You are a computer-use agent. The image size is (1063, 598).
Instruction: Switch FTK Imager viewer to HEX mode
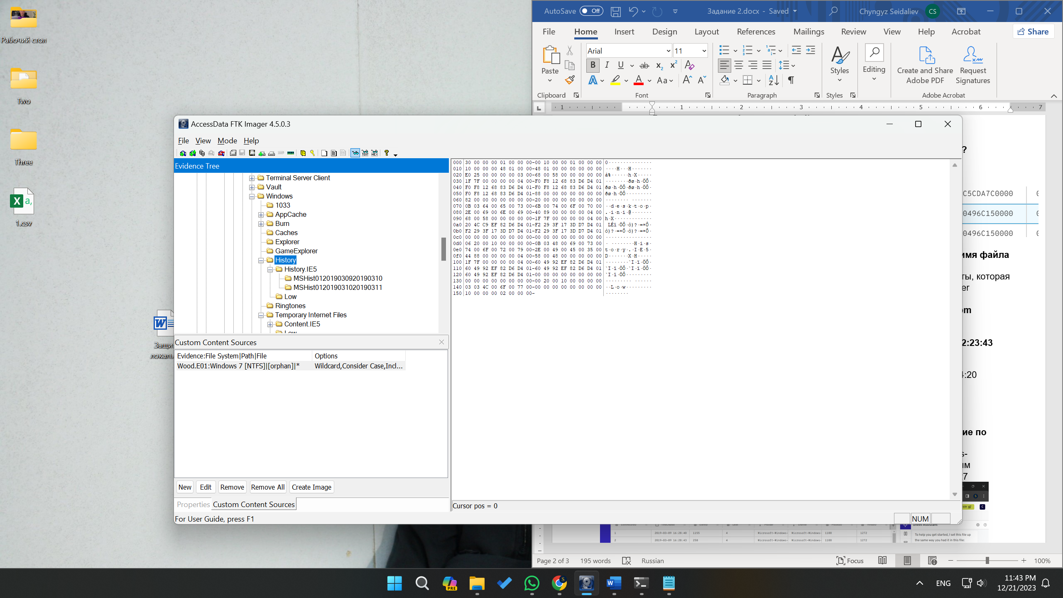click(375, 153)
